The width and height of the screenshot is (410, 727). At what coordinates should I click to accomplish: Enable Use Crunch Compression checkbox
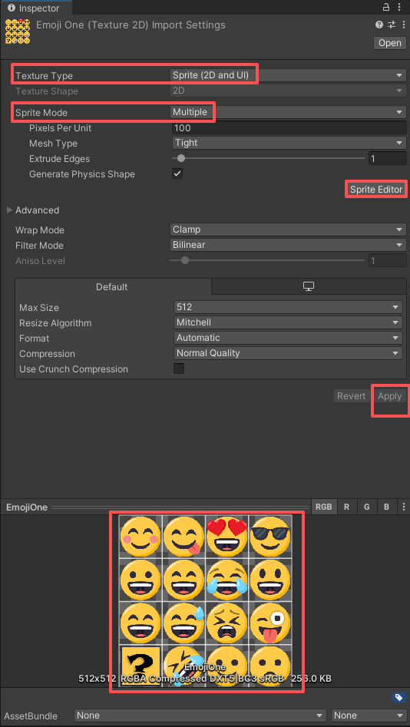[x=179, y=368]
